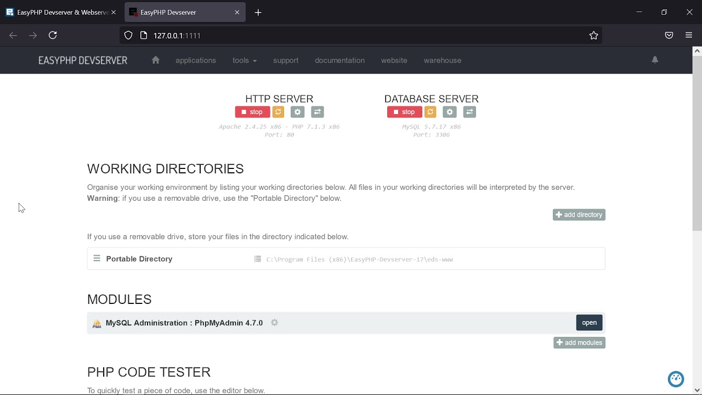Image resolution: width=702 pixels, height=395 pixels.
Task: Open the support page
Action: tap(286, 61)
